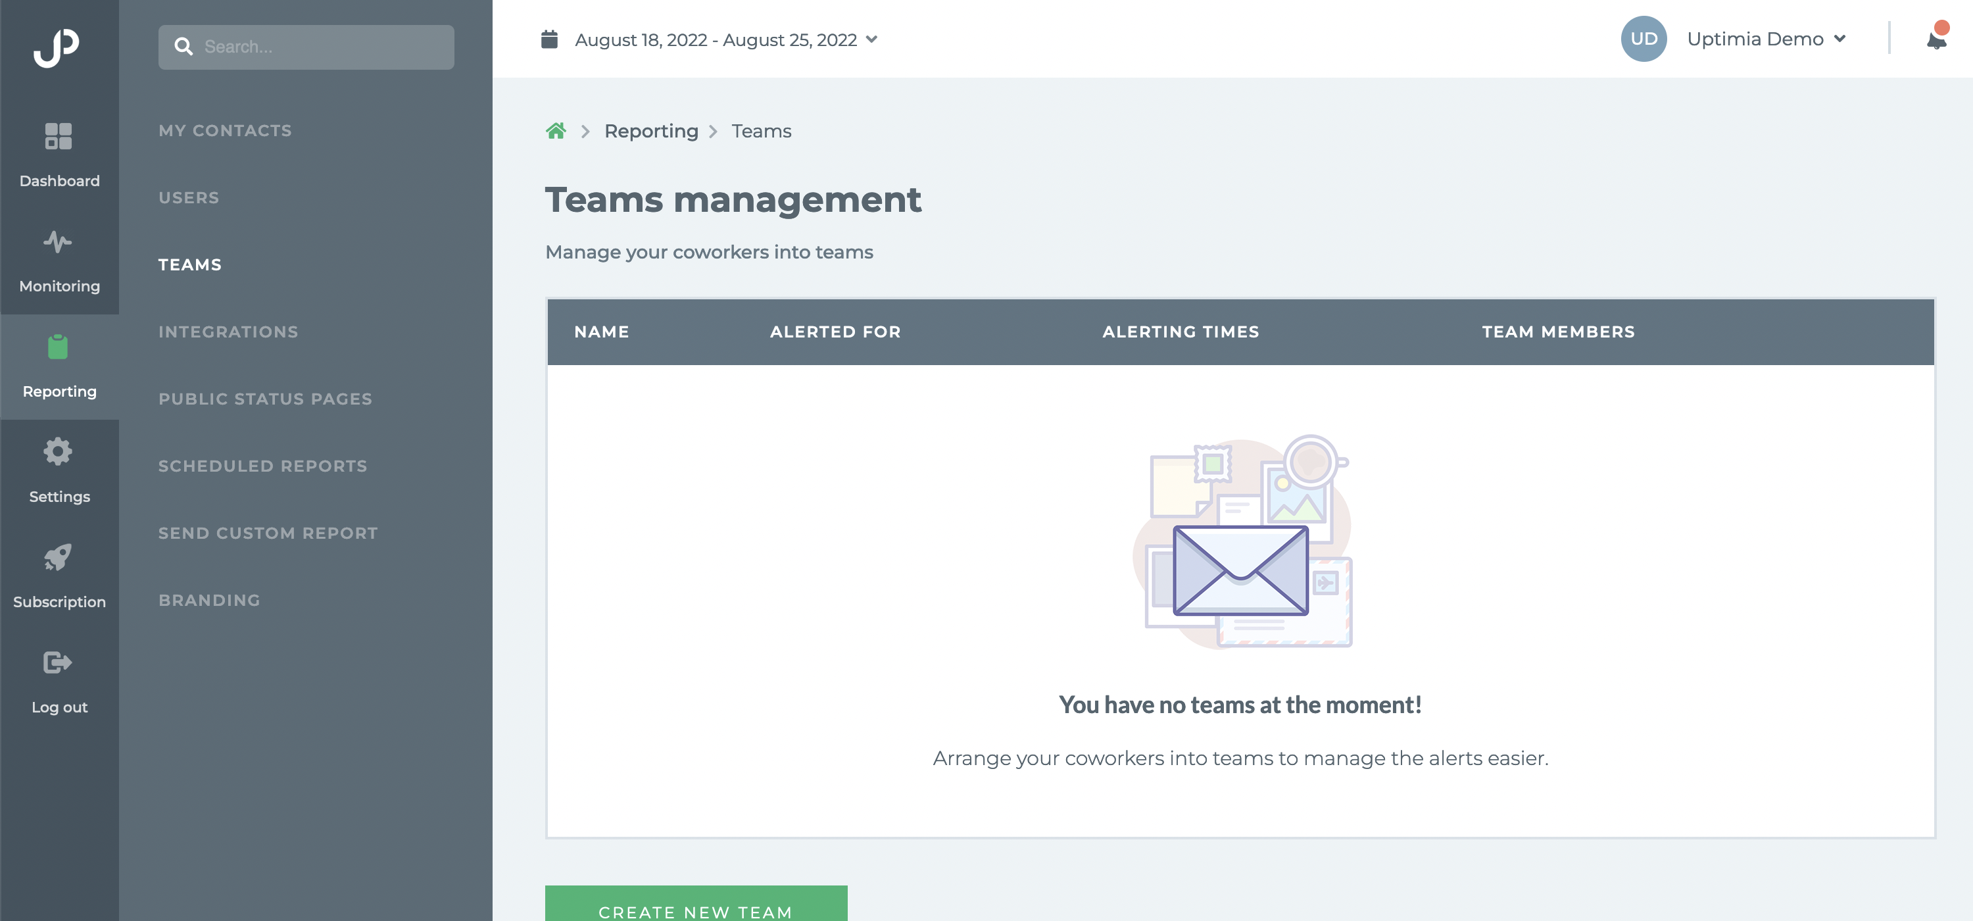Click the Team Members column header
This screenshot has width=1973, height=921.
click(1559, 332)
